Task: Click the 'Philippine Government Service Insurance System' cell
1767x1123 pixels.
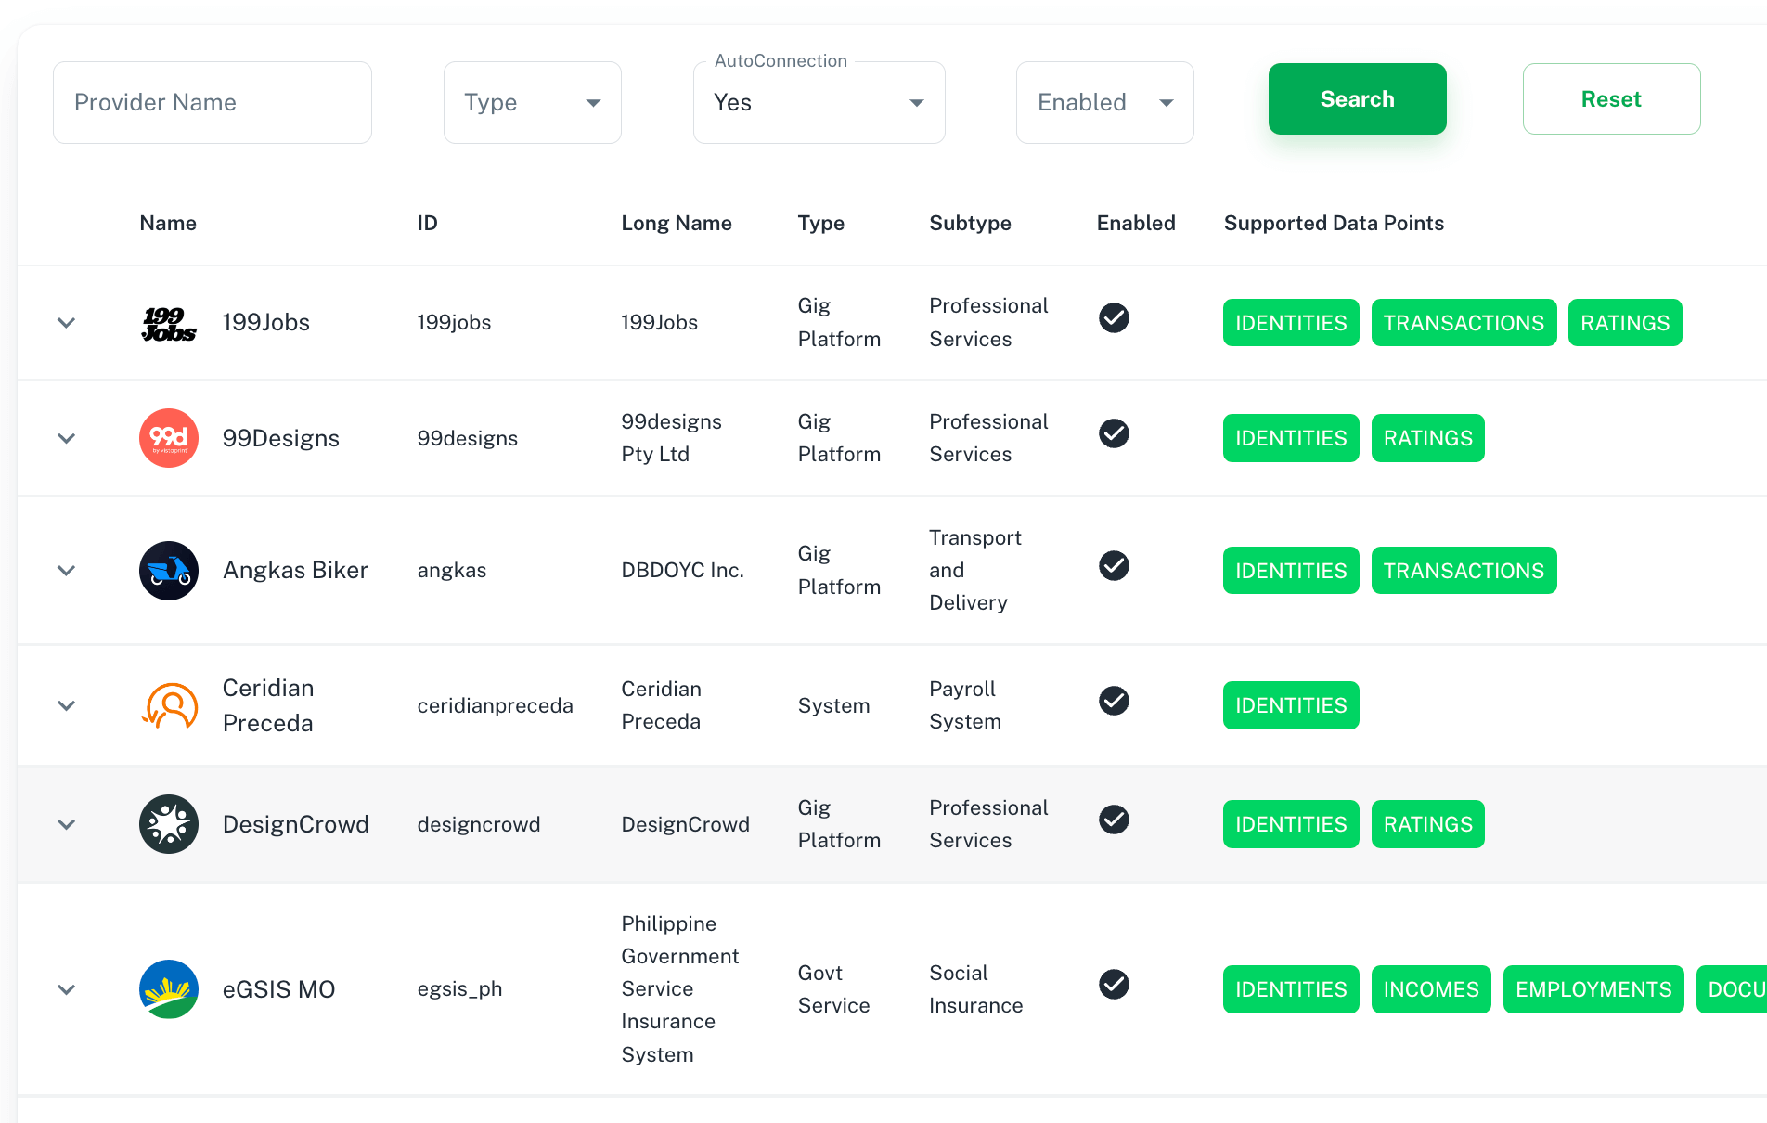Action: (679, 989)
